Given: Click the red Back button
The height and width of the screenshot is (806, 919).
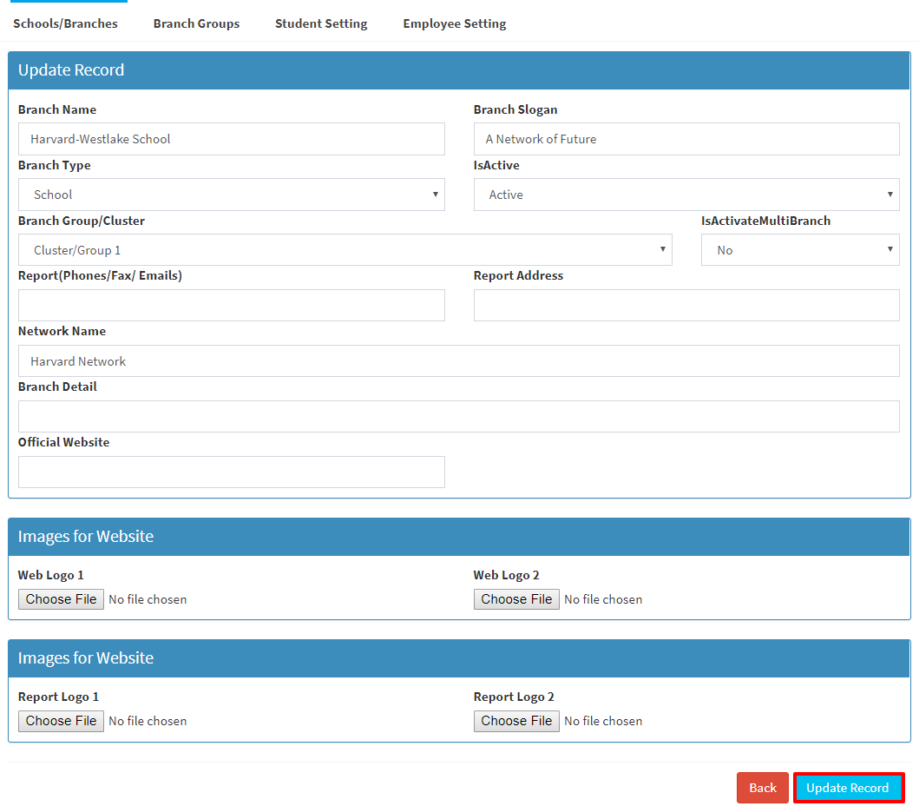Looking at the screenshot, I should coord(763,788).
